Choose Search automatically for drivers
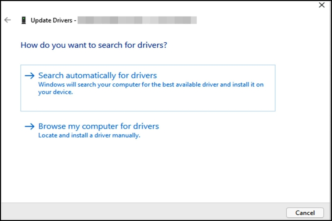The height and width of the screenshot is (221, 332). click(x=98, y=75)
